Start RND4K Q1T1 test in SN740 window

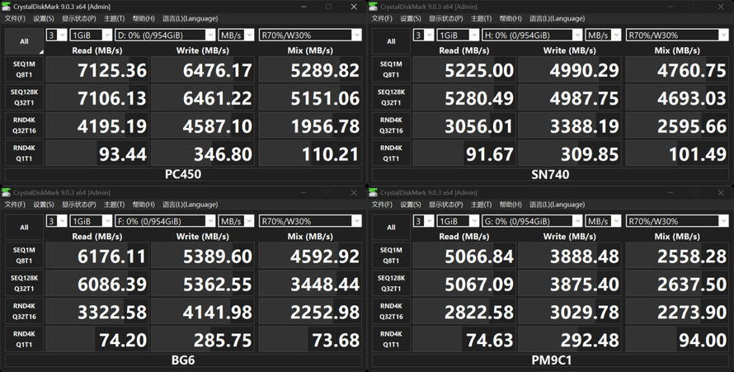392,153
